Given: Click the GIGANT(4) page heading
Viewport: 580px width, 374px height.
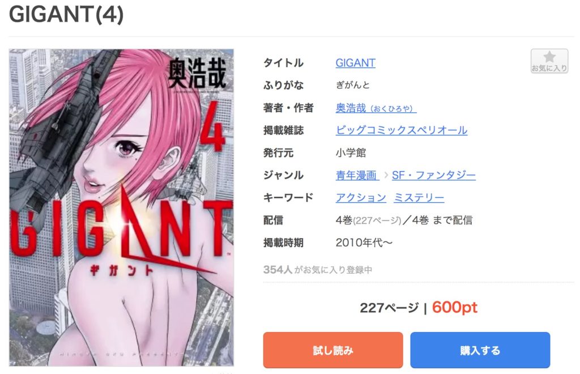Looking at the screenshot, I should point(66,15).
